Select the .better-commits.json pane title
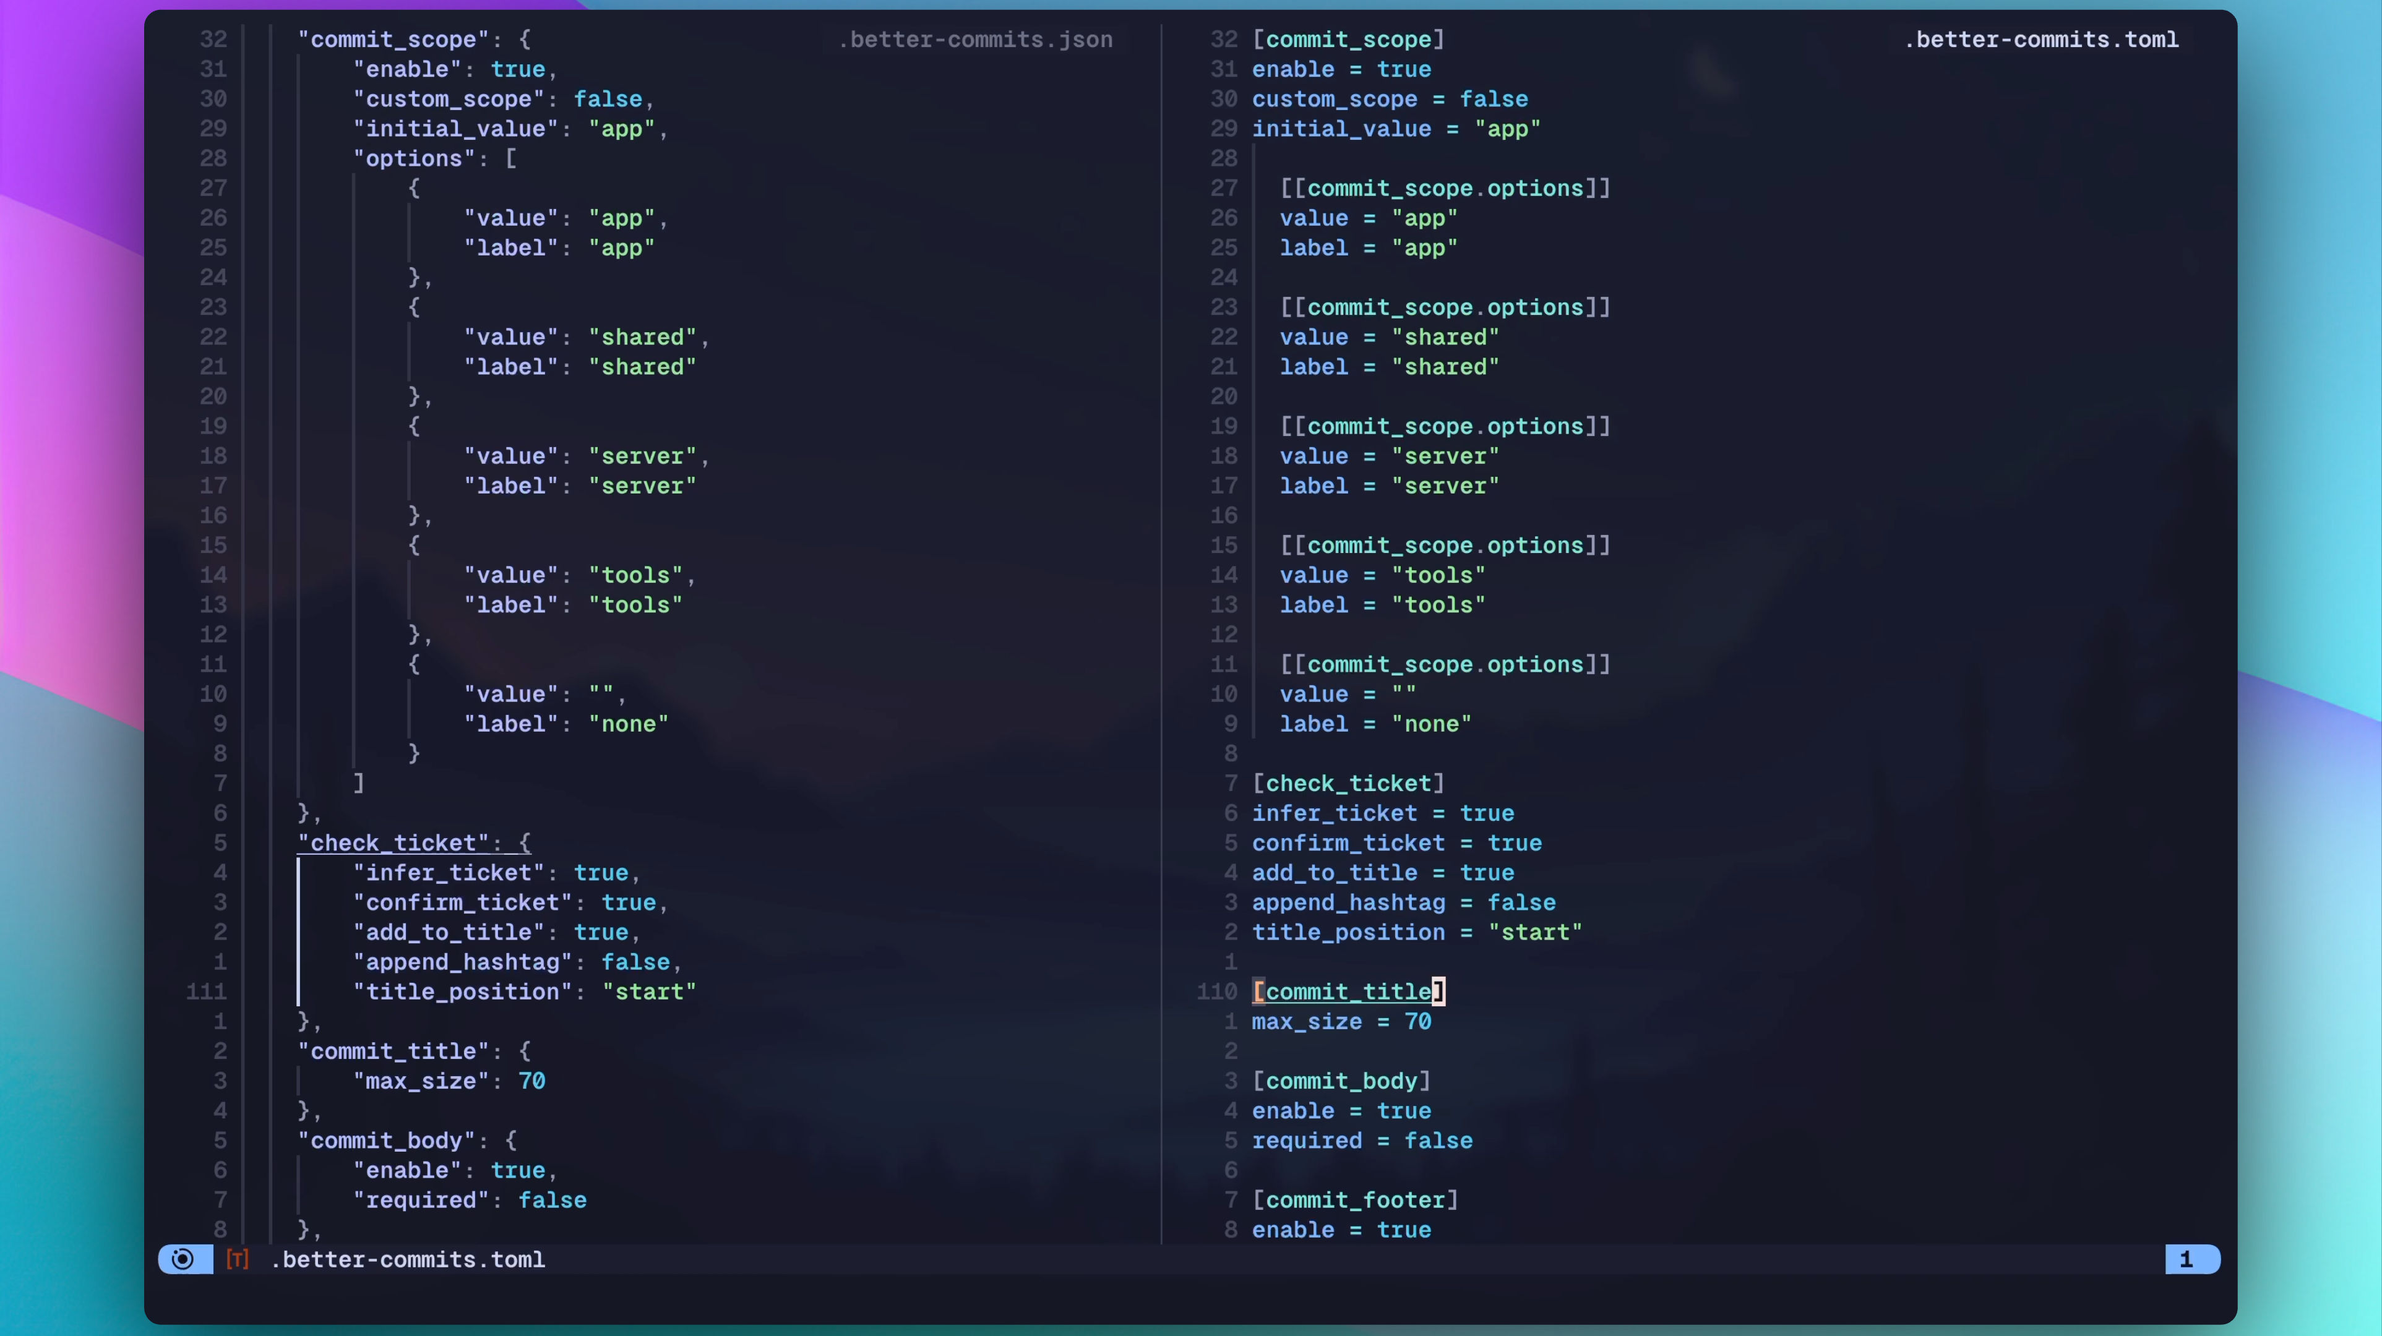This screenshot has width=2382, height=1336. click(x=974, y=40)
